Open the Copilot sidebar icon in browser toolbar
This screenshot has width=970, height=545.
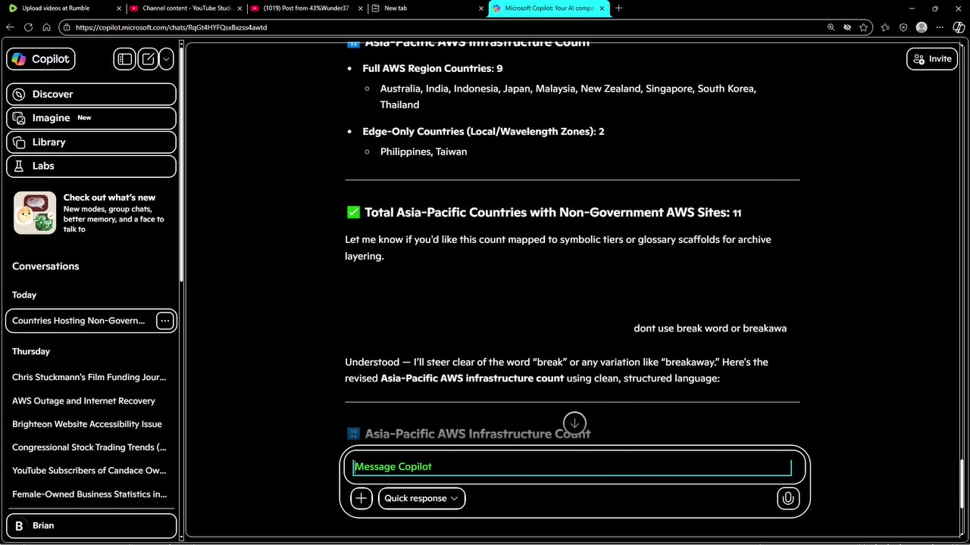[959, 27]
